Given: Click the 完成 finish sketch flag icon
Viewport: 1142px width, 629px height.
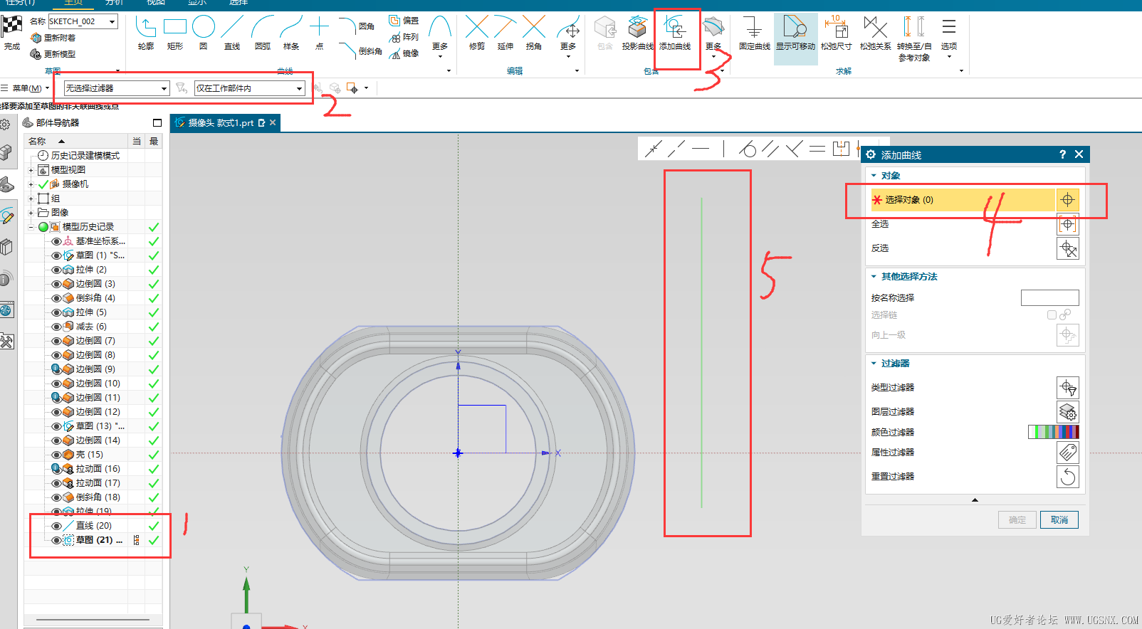Looking at the screenshot, I should 12,27.
